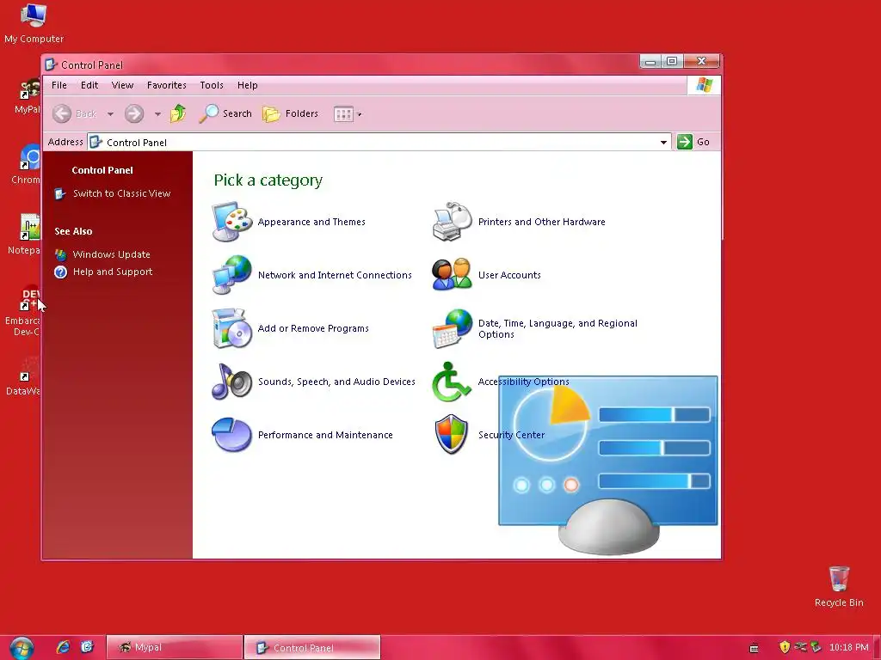Open Windows Update link
The width and height of the screenshot is (881, 660).
[x=111, y=254]
